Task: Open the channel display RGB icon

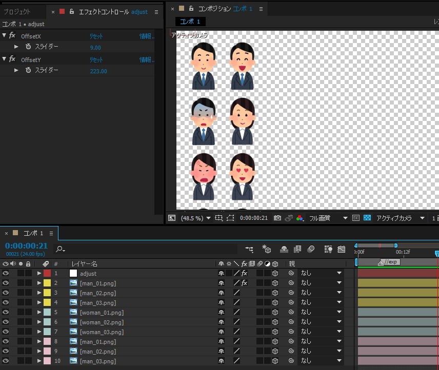Action: (x=300, y=218)
